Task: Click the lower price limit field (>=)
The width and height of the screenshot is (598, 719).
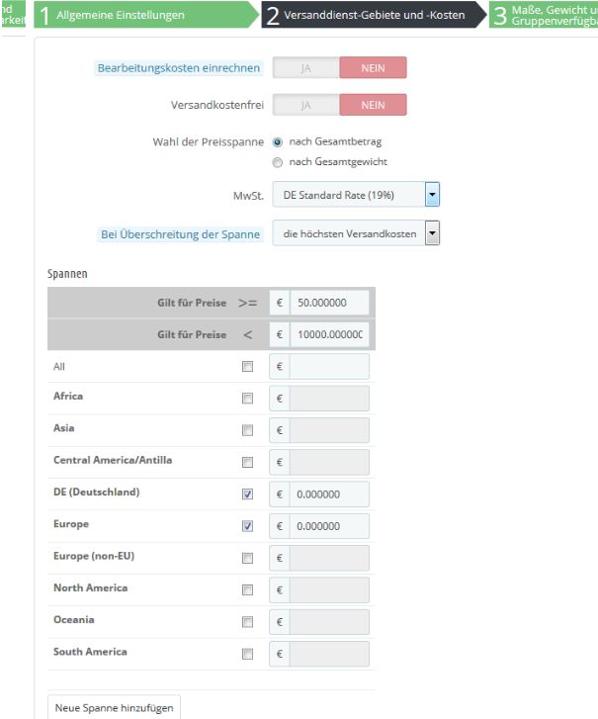Action: click(x=330, y=303)
